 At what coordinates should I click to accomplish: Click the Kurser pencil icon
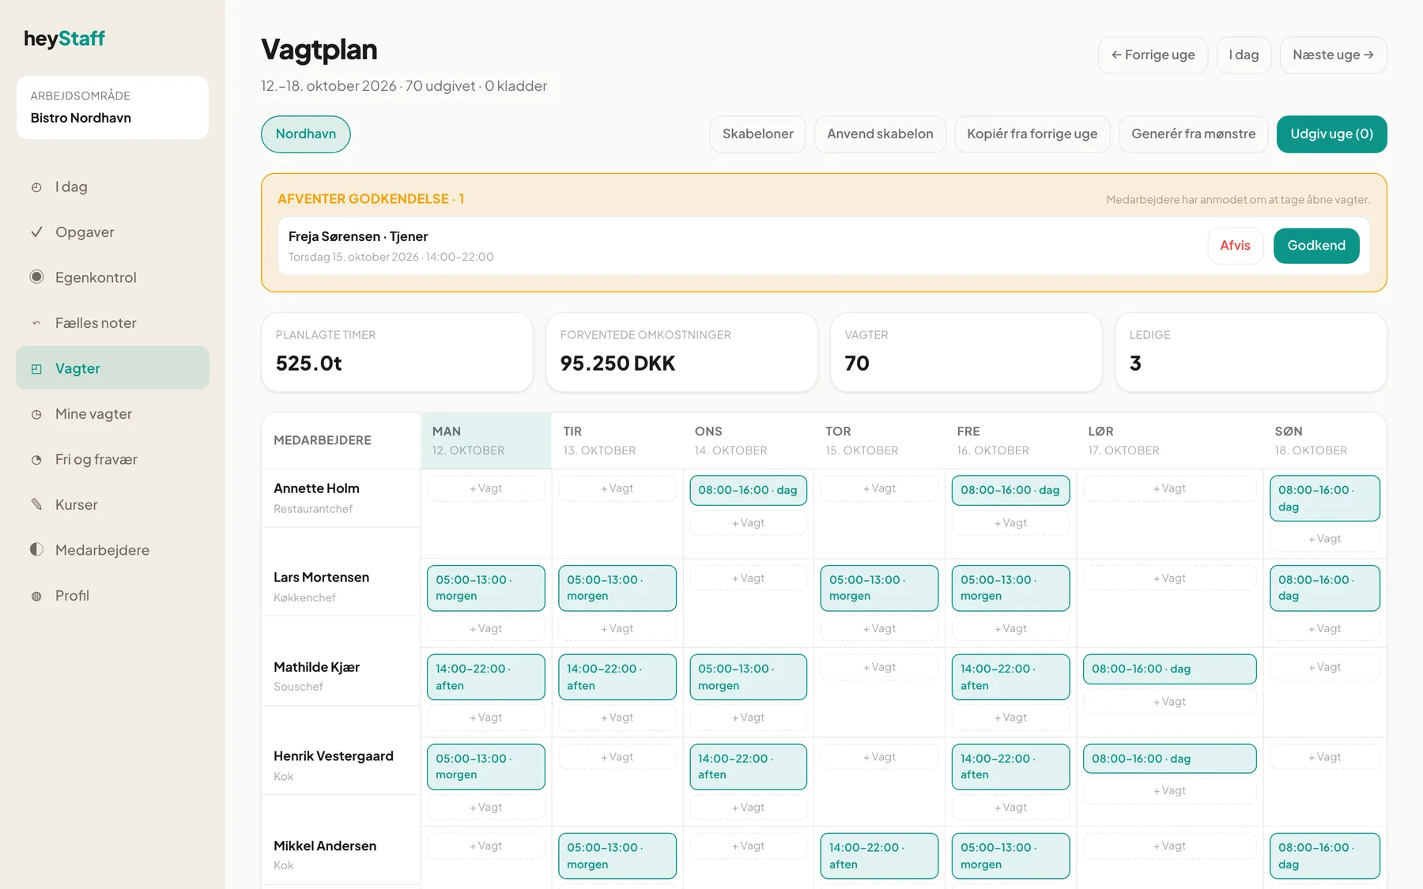point(36,504)
